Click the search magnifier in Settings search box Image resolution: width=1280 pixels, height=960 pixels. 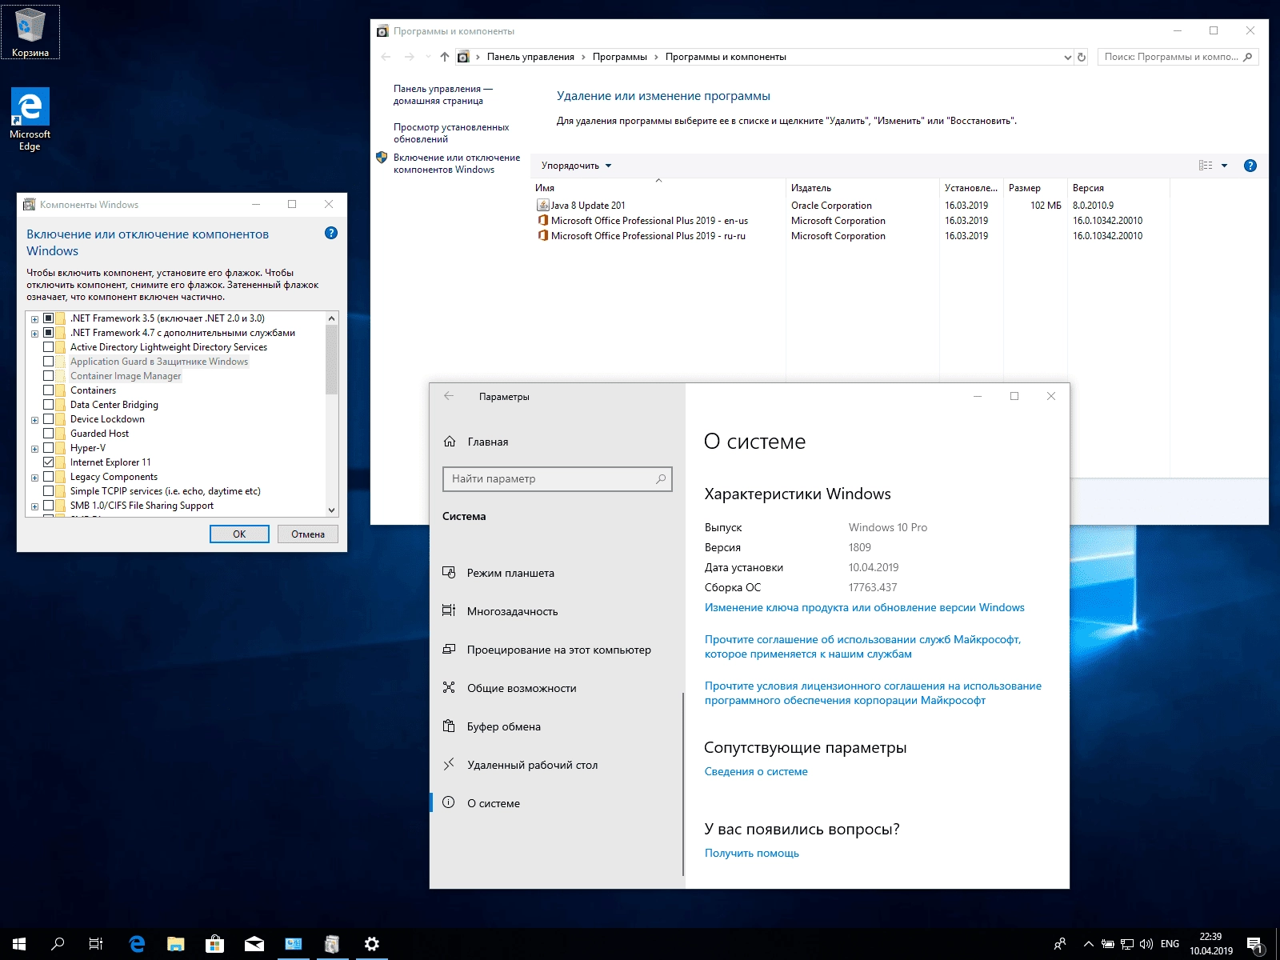click(x=660, y=478)
